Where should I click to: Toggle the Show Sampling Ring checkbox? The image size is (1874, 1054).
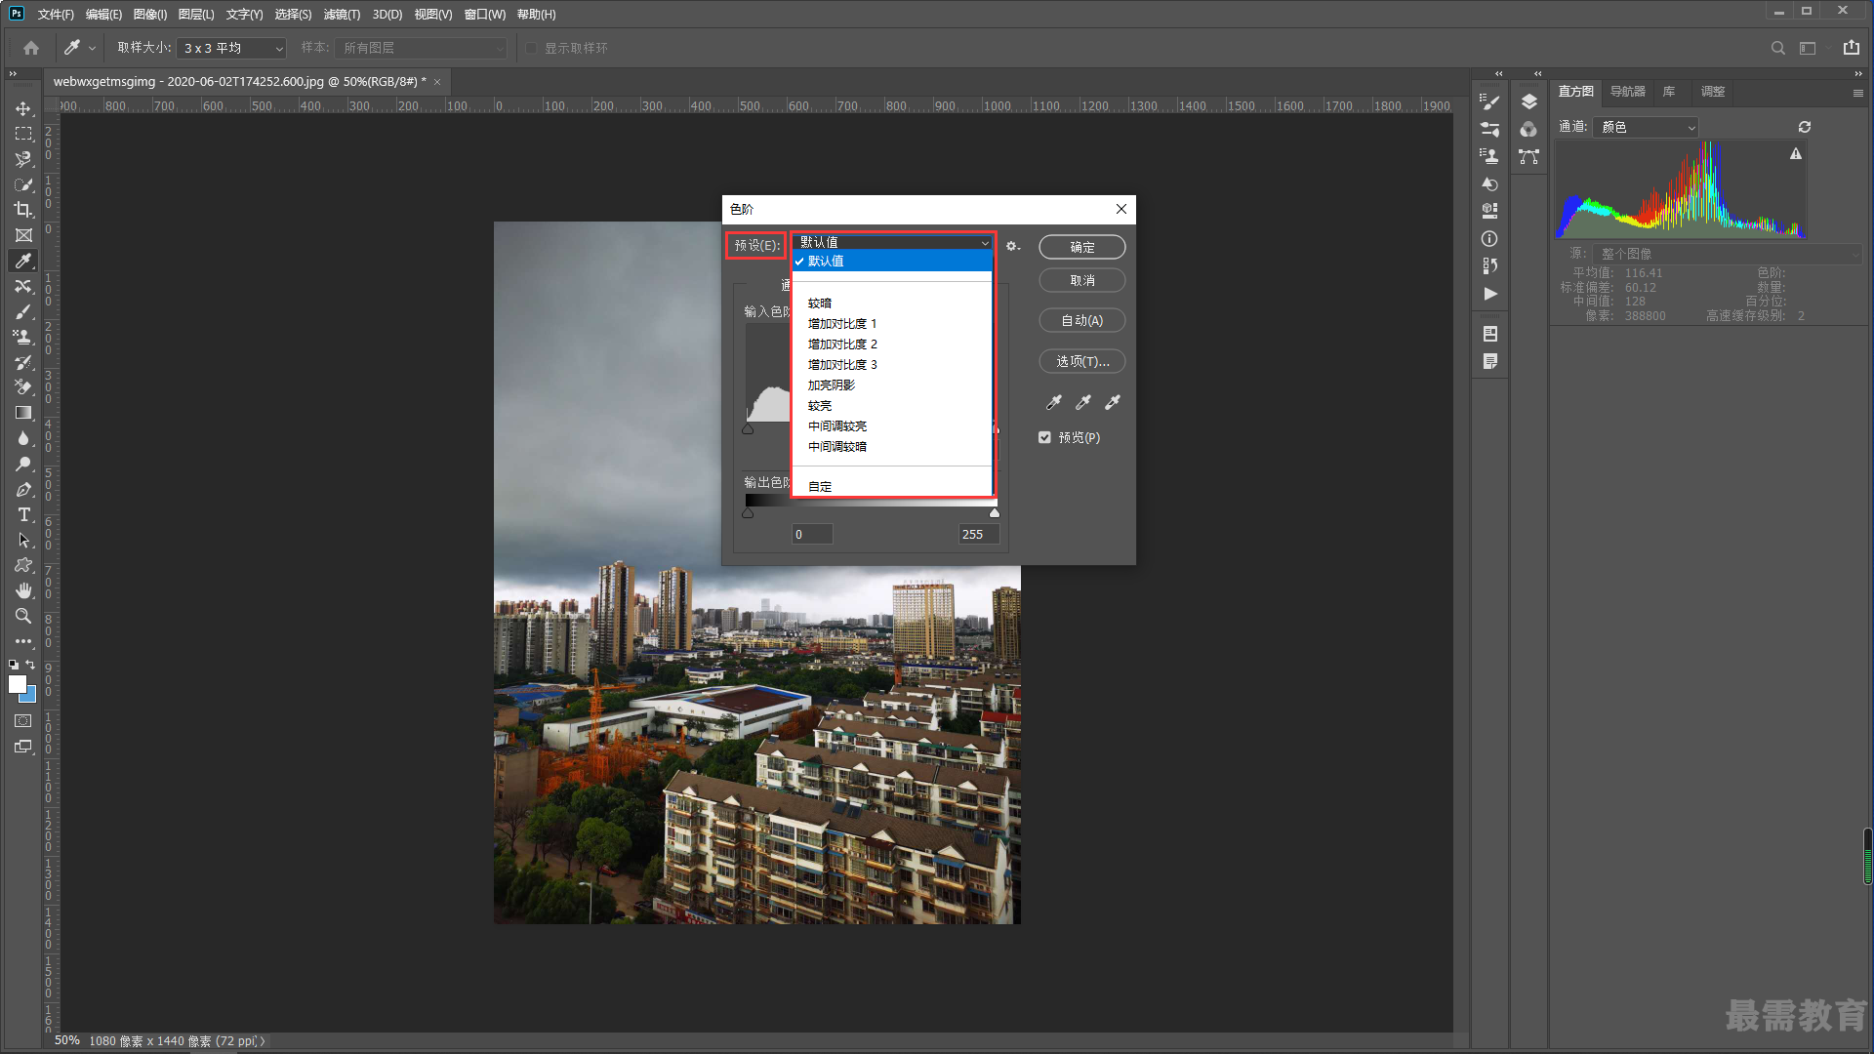coord(531,48)
